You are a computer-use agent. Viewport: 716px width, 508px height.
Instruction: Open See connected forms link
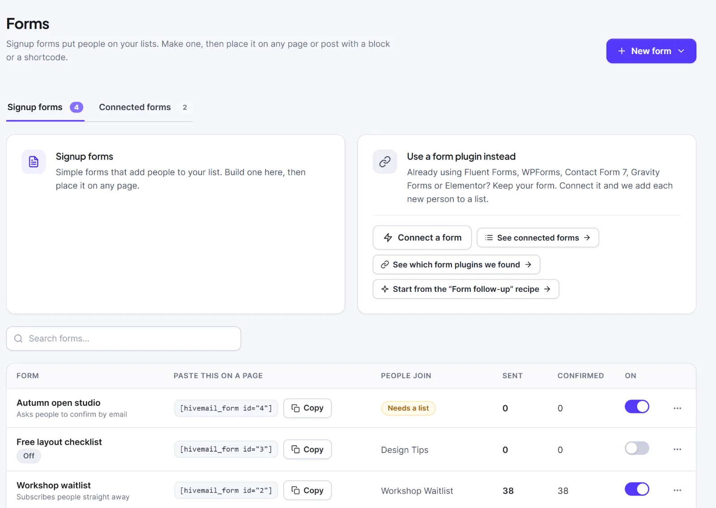point(538,238)
